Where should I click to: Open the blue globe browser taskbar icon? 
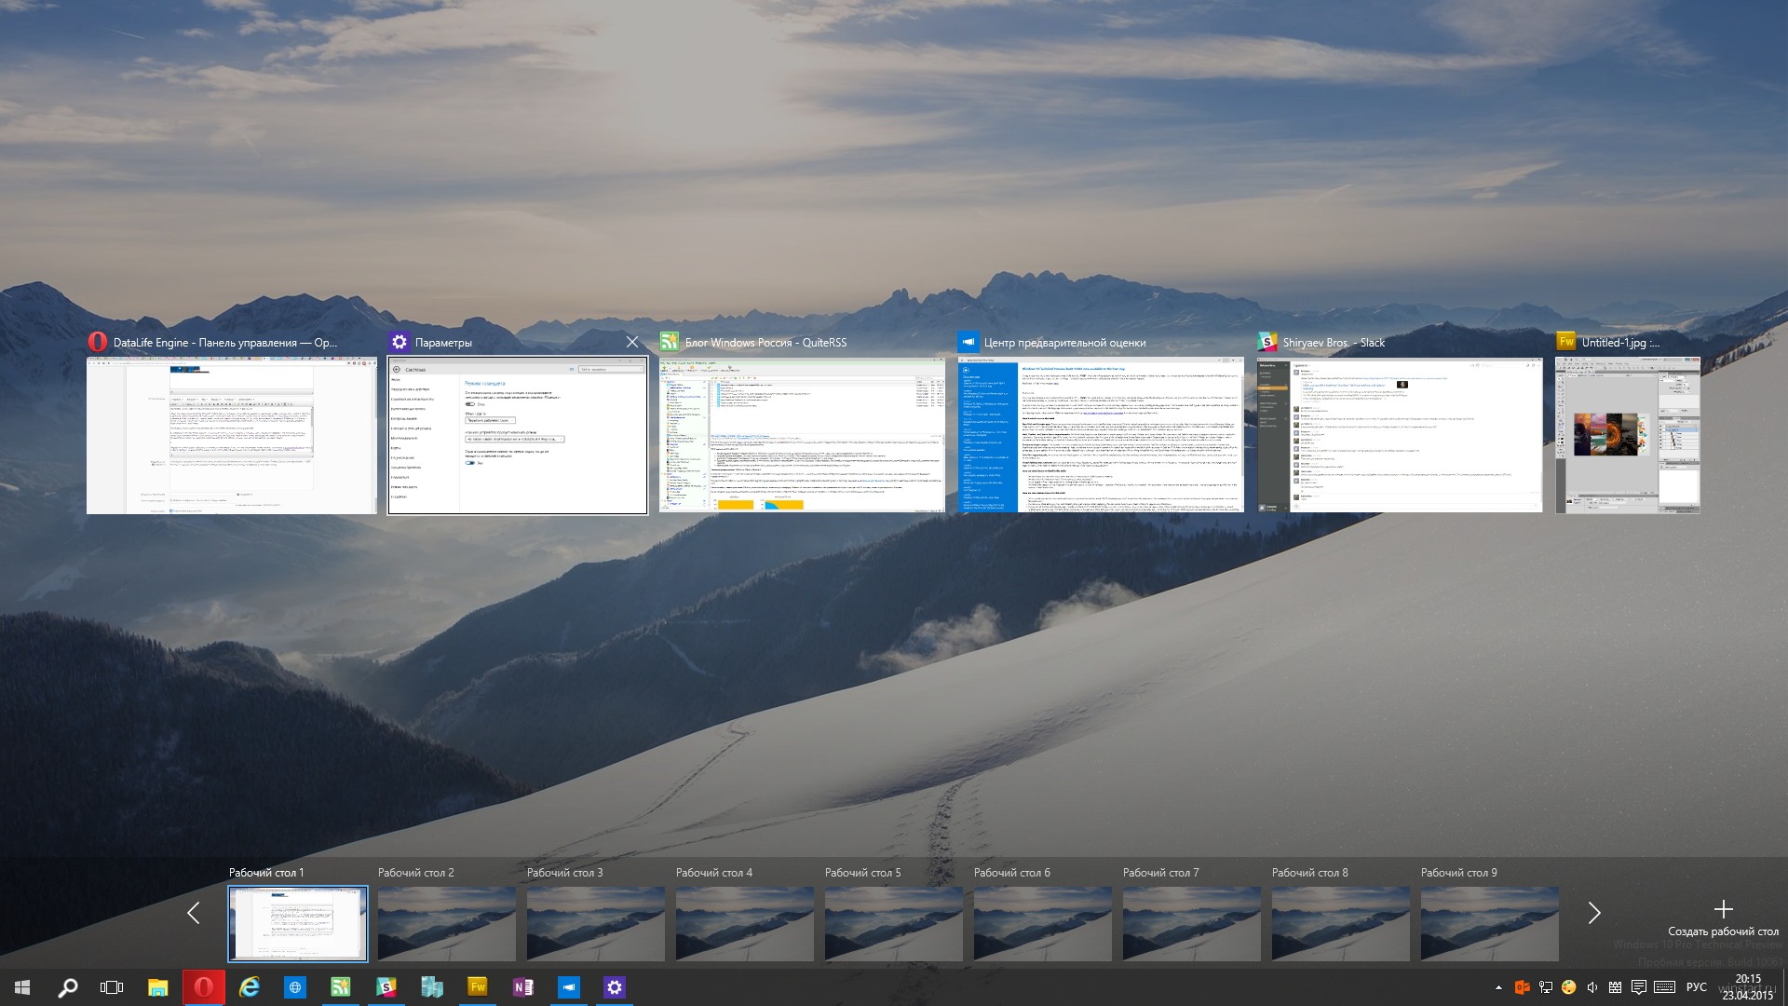point(294,987)
